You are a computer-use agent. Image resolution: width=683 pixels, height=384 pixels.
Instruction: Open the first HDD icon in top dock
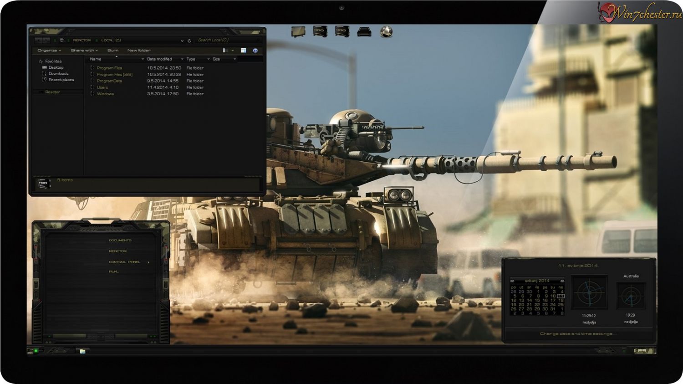tap(320, 31)
